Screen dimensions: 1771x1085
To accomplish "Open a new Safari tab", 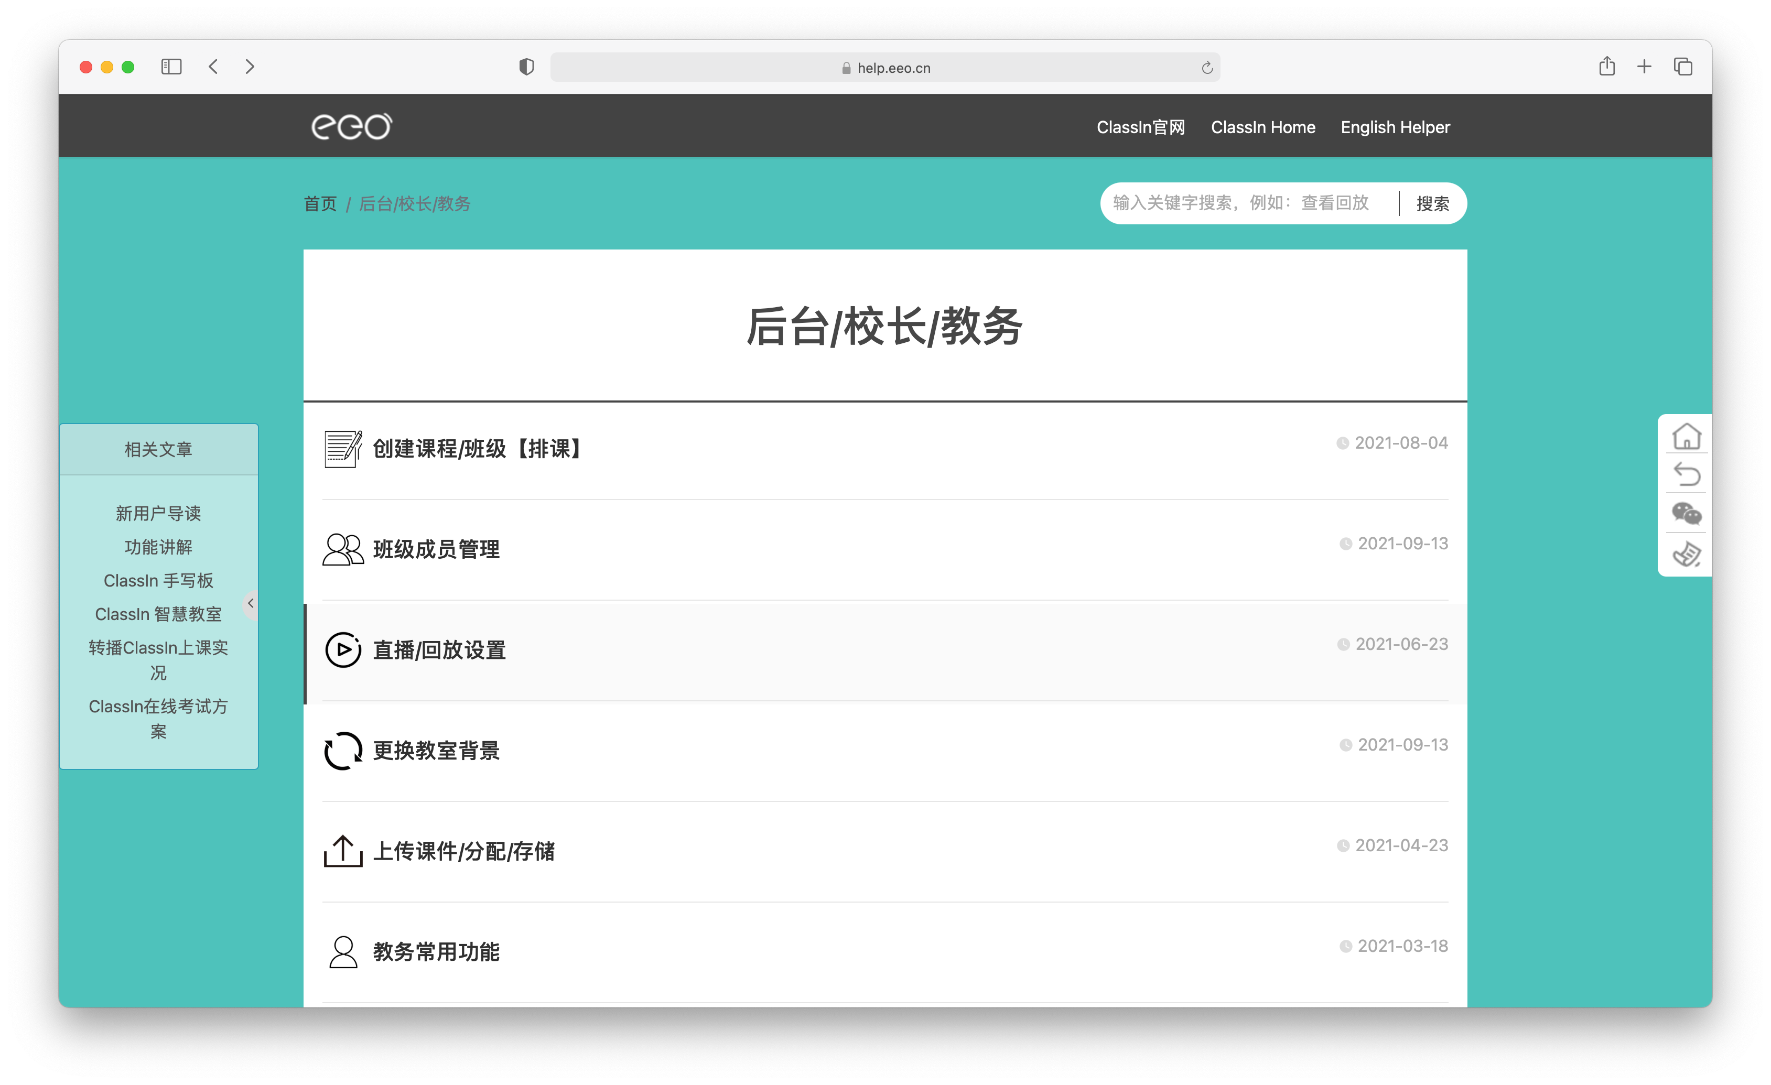I will tap(1644, 67).
